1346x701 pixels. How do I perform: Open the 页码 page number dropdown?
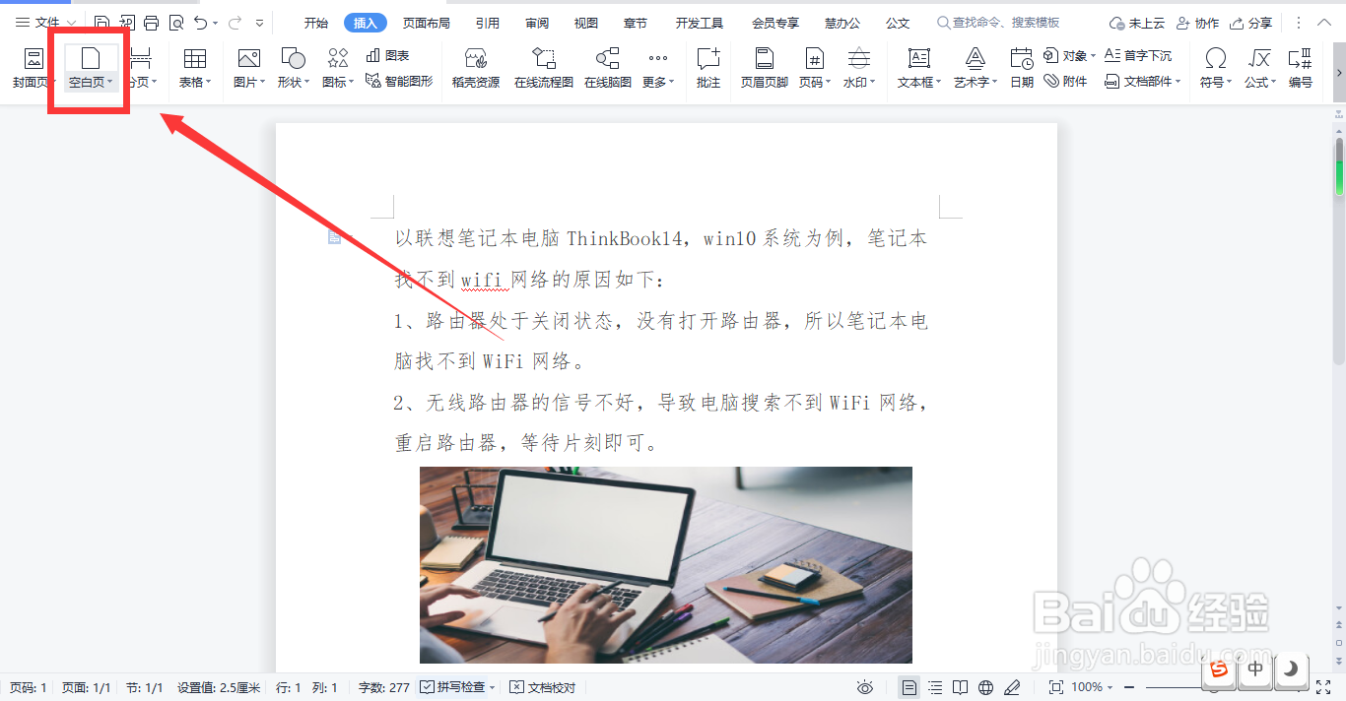(x=829, y=83)
